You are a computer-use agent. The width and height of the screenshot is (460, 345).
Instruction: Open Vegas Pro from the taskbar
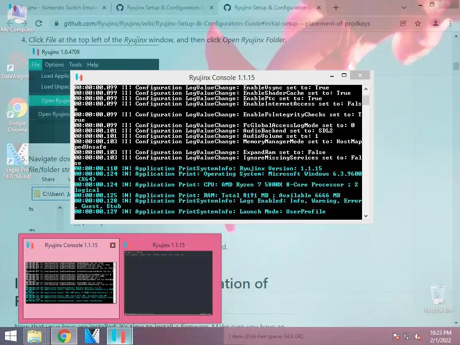pyautogui.click(x=92, y=336)
